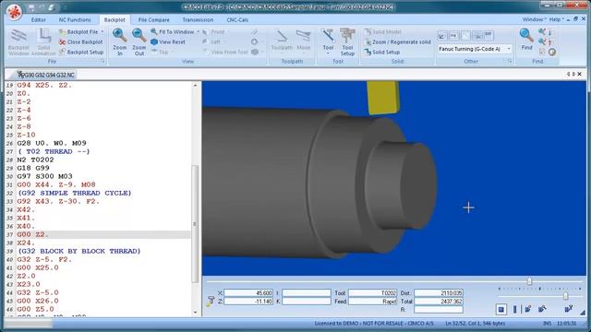This screenshot has width=591, height=332.
Task: Click the Close Backplot scissors icon
Action: pos(62,42)
